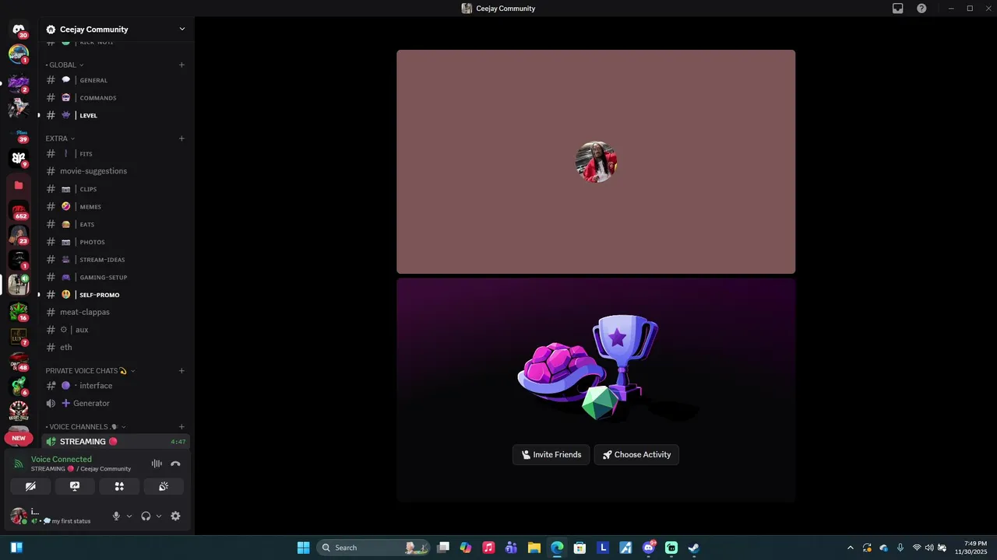Open the soundboard icon in voice panel
Screen dimensions: 997x560
coord(164,486)
